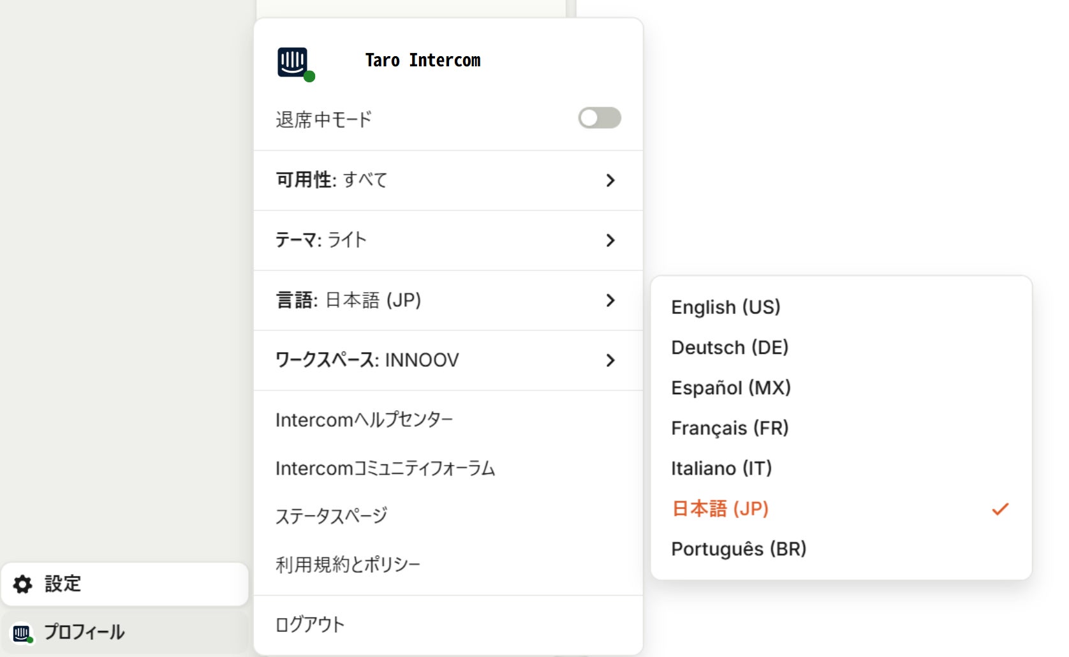
Task: Open the 言語 language submenu chevron
Action: pos(610,300)
